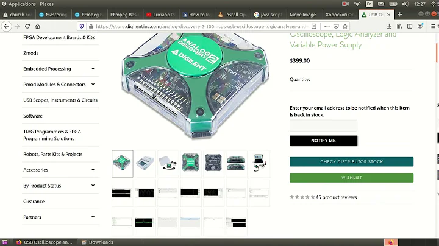This screenshot has height=246, width=439.
Task: Click CHECK DISTRIBUTOR STOCK button
Action: pos(351,161)
